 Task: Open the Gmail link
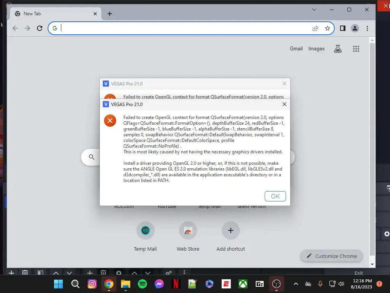tap(296, 48)
